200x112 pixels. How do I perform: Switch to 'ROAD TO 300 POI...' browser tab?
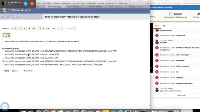point(96,7)
